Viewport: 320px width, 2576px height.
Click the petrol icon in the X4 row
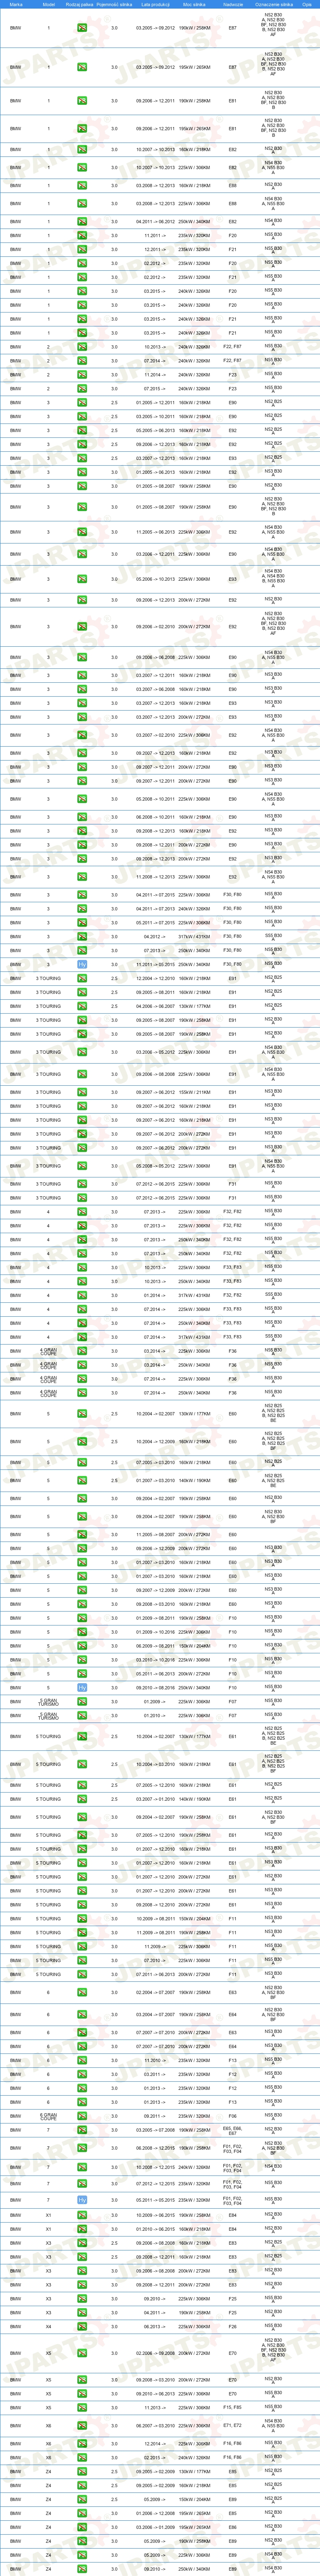[x=82, y=2326]
